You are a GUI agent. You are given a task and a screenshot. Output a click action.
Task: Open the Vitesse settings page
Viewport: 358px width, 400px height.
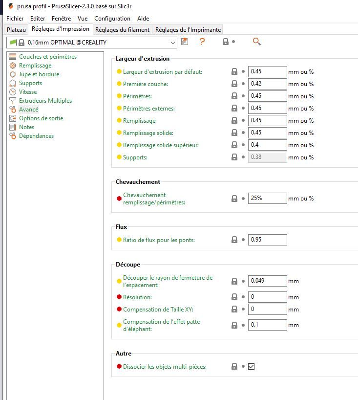click(28, 92)
